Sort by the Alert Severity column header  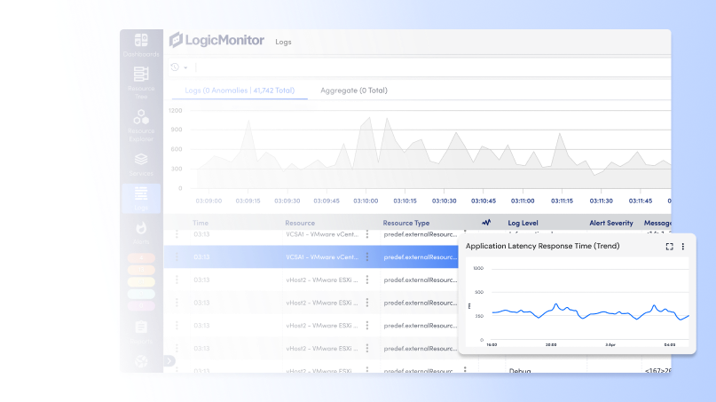611,223
